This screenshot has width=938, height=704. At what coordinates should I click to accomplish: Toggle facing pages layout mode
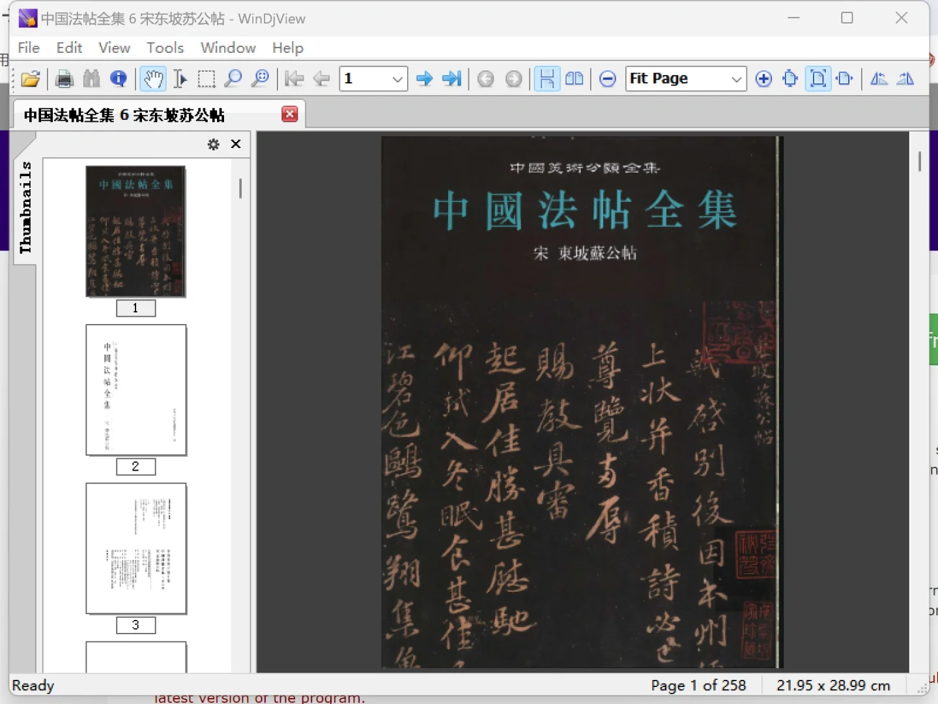tap(575, 79)
